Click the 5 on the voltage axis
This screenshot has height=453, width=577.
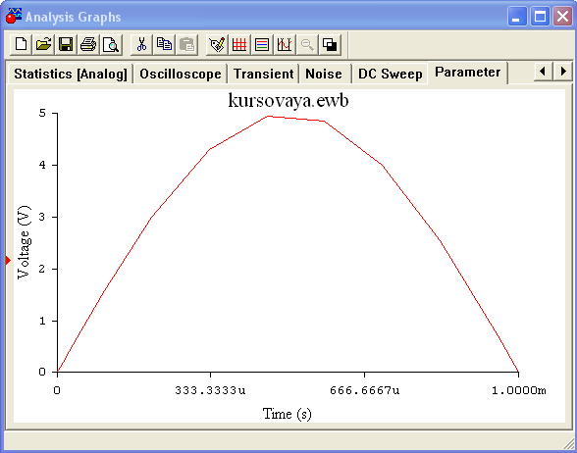tap(42, 114)
